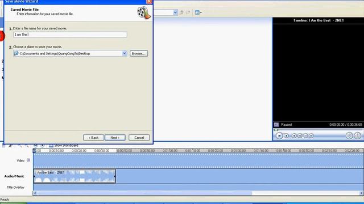The width and height of the screenshot is (364, 204).
Task: Click the Desktop folder icon in save path
Action: [16, 53]
